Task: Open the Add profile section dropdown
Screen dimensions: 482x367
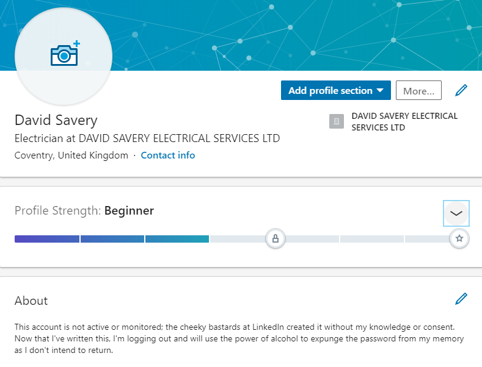Action: (335, 90)
